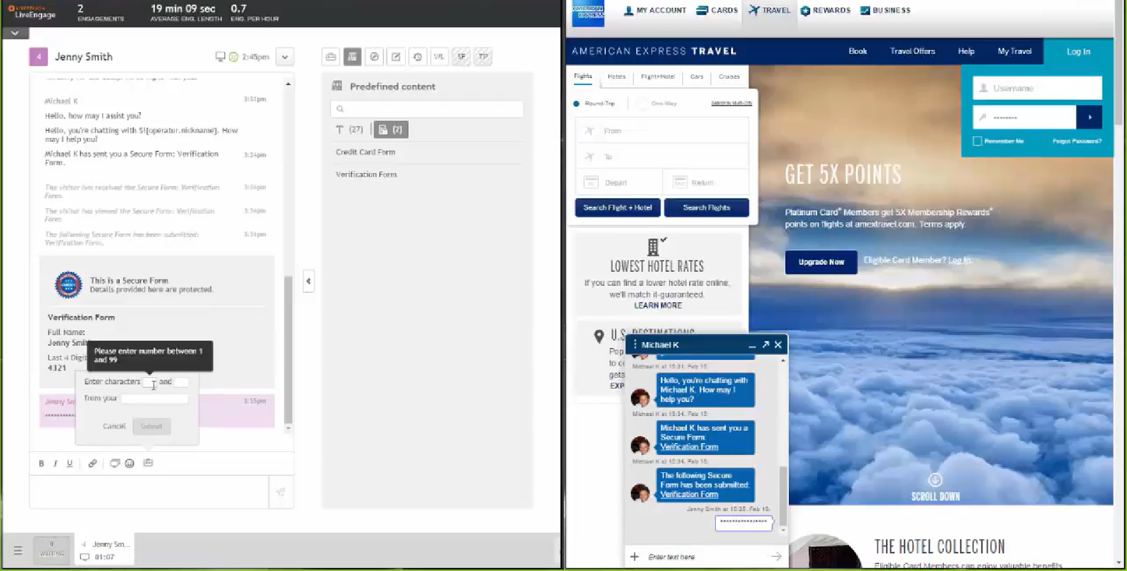1127x571 pixels.
Task: Switch to Flight+Hotel tab
Action: [657, 77]
